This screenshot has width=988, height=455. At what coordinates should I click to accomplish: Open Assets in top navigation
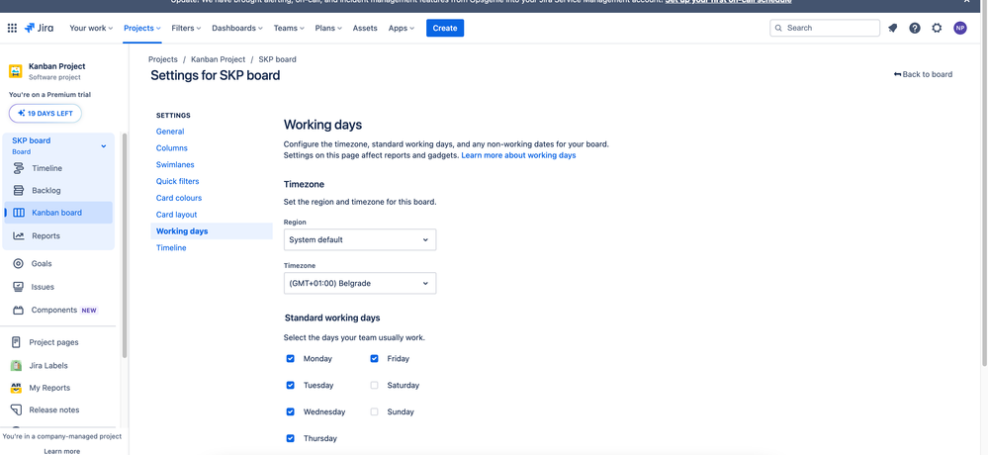click(365, 28)
